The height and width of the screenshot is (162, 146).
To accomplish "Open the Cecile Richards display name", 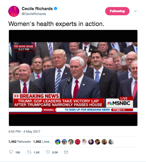I will click(37, 9).
